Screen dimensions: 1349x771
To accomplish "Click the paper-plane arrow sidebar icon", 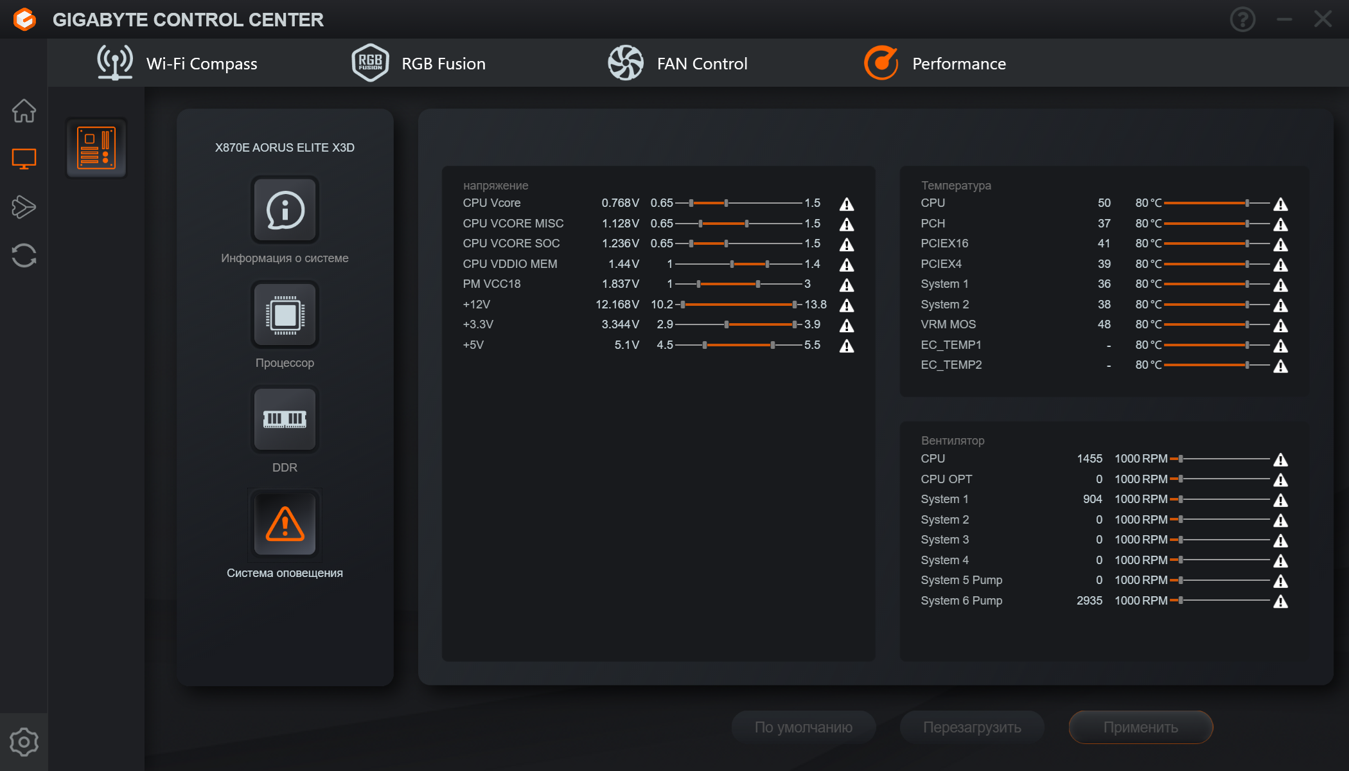I will click(24, 207).
